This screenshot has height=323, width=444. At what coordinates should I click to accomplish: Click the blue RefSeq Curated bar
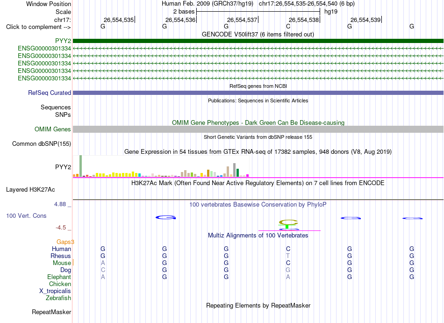click(x=258, y=93)
